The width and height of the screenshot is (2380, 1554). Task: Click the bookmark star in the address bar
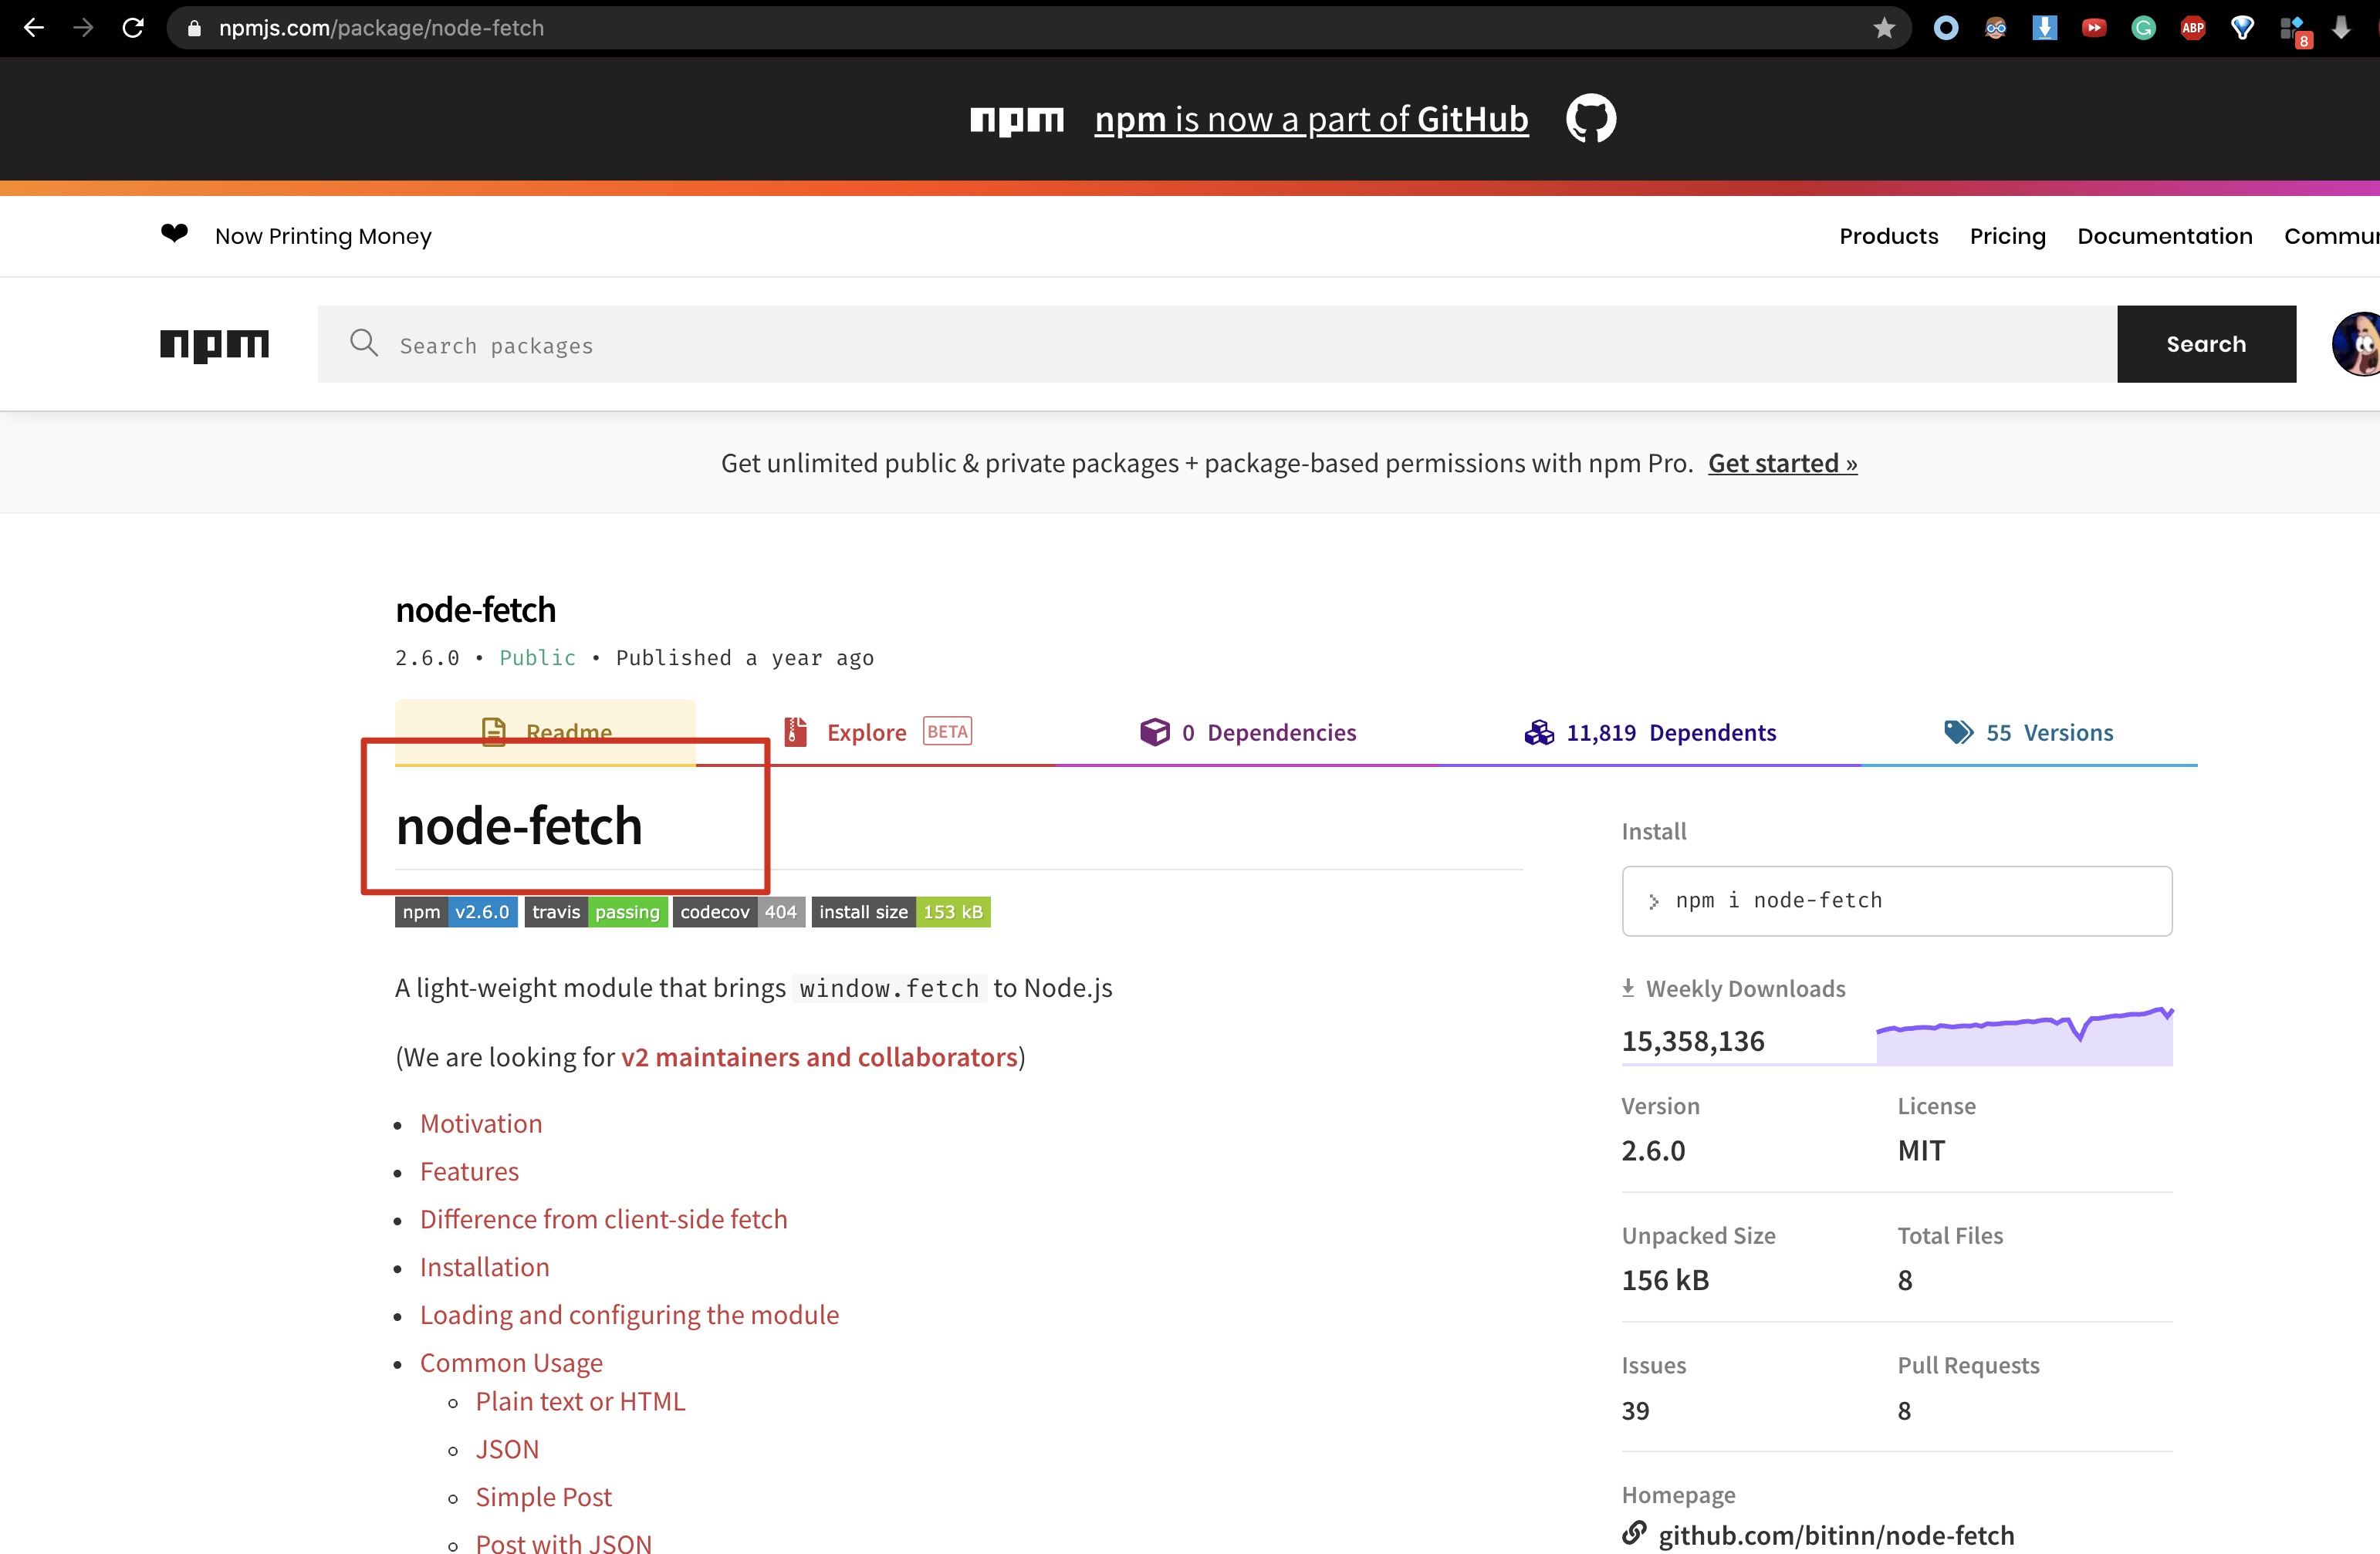(x=1884, y=27)
